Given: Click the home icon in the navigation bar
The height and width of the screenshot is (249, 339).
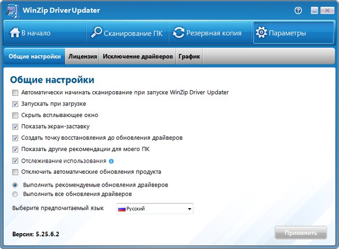Looking at the screenshot, I should 15,33.
